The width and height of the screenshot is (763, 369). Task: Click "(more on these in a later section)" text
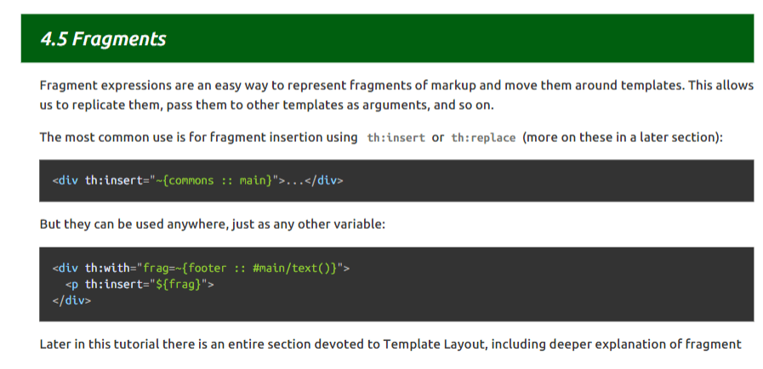click(623, 137)
